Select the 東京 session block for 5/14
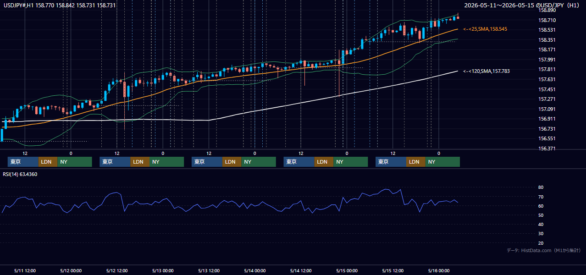Screen dimensions: 586x275 pyautogui.click(x=299, y=162)
